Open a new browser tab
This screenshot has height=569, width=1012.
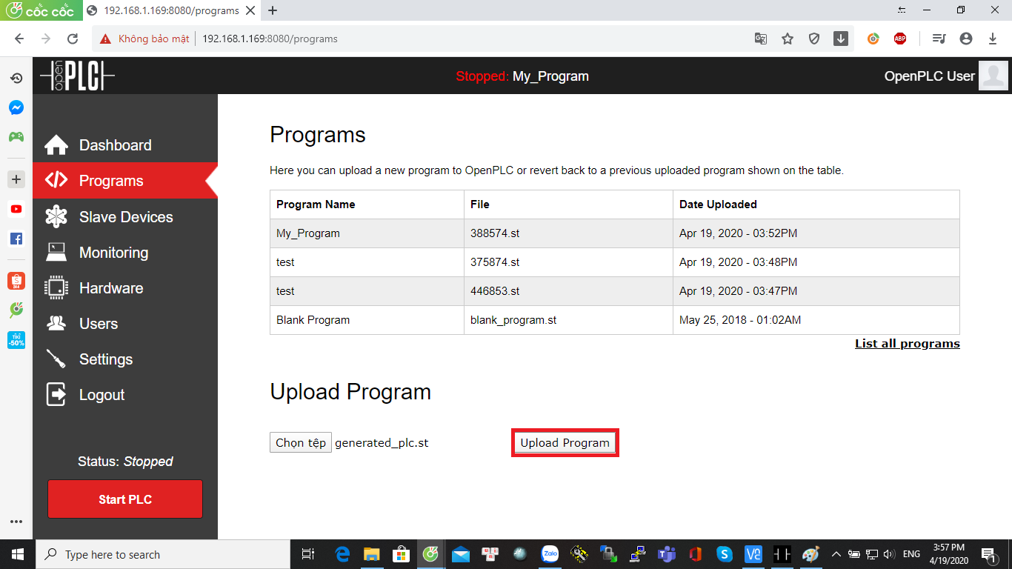(x=273, y=10)
